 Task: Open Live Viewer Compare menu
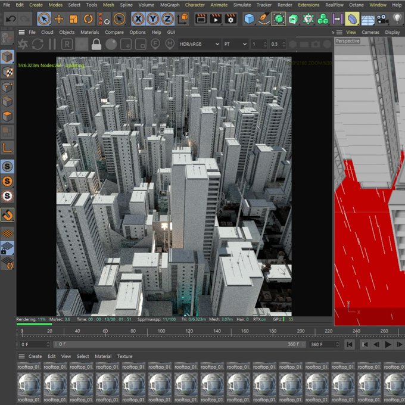[114, 32]
